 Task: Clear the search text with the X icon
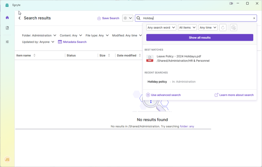(254, 18)
